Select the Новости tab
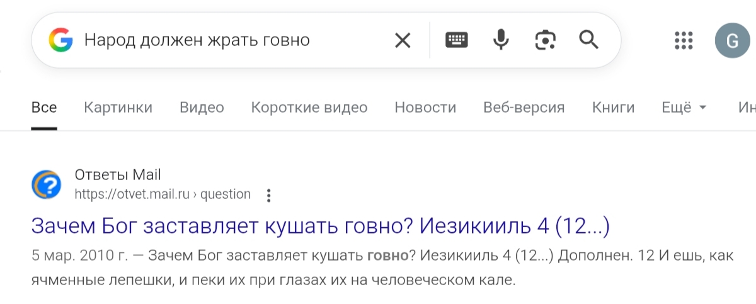Image resolution: width=756 pixels, height=304 pixels. [425, 108]
